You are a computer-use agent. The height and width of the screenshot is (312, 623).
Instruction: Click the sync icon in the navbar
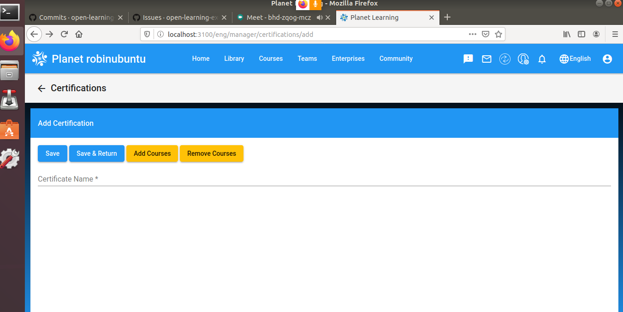[x=505, y=59]
